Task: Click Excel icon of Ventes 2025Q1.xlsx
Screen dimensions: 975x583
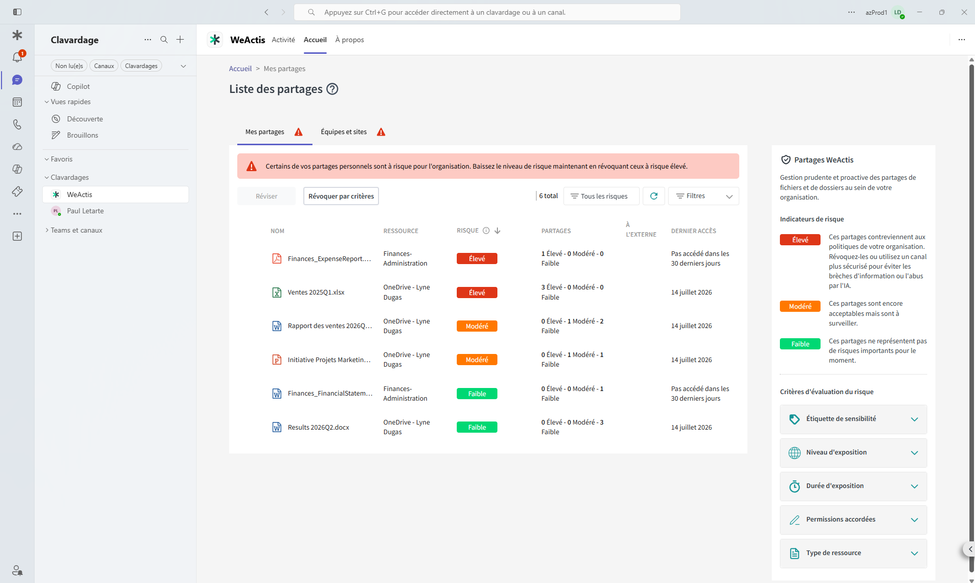Action: 277,293
